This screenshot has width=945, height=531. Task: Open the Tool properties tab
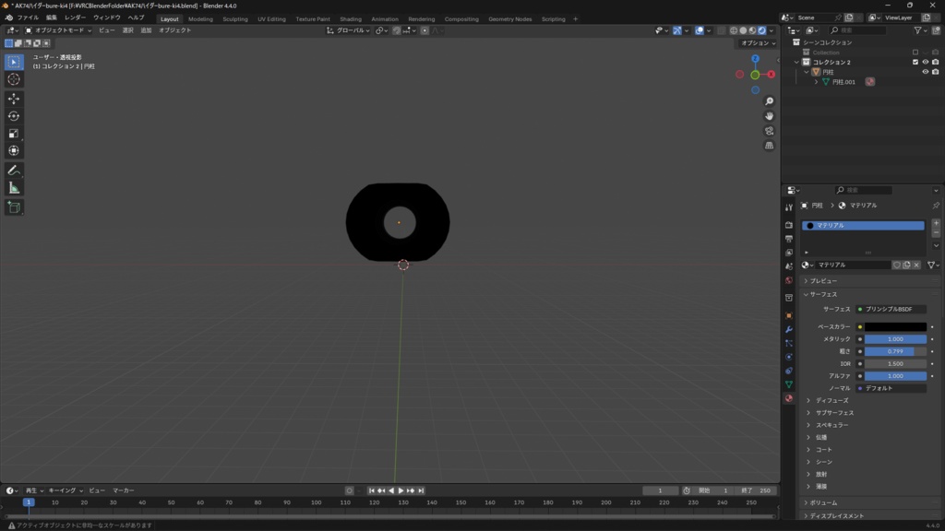[789, 207]
